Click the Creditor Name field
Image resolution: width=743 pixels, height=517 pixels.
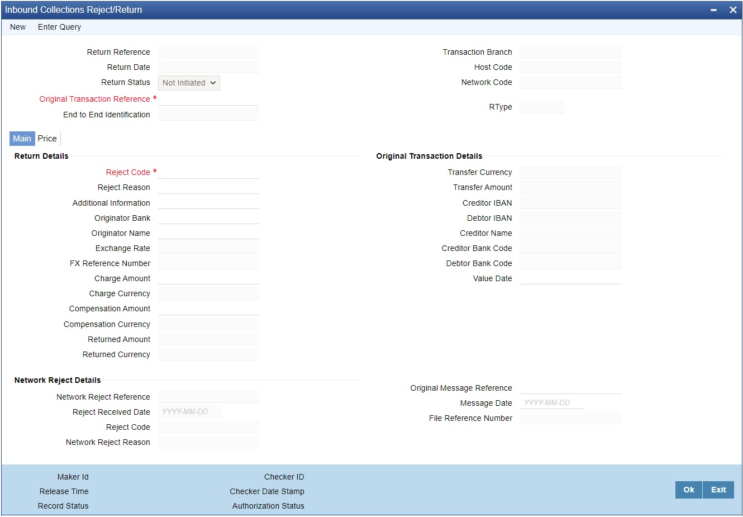click(570, 233)
